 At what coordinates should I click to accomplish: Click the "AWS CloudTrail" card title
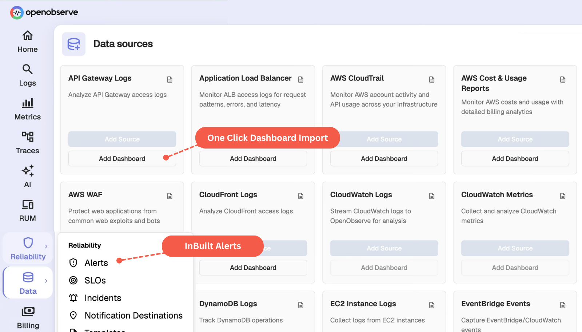tap(357, 78)
